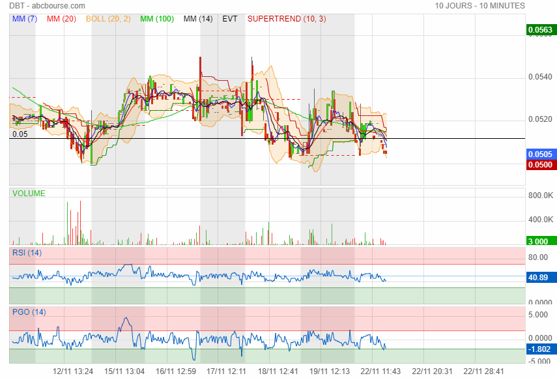Click the 800.0K volume axis label
The image size is (557, 378).
[541, 196]
